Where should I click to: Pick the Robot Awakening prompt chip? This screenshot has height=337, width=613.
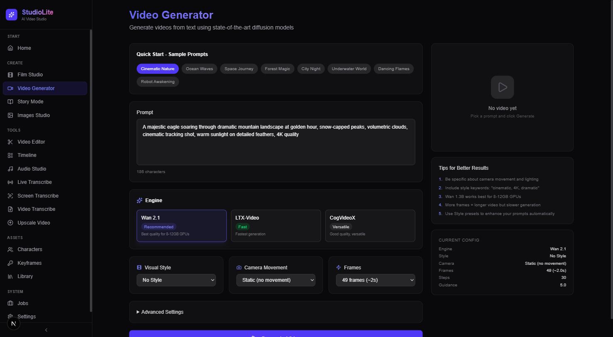pyautogui.click(x=158, y=82)
